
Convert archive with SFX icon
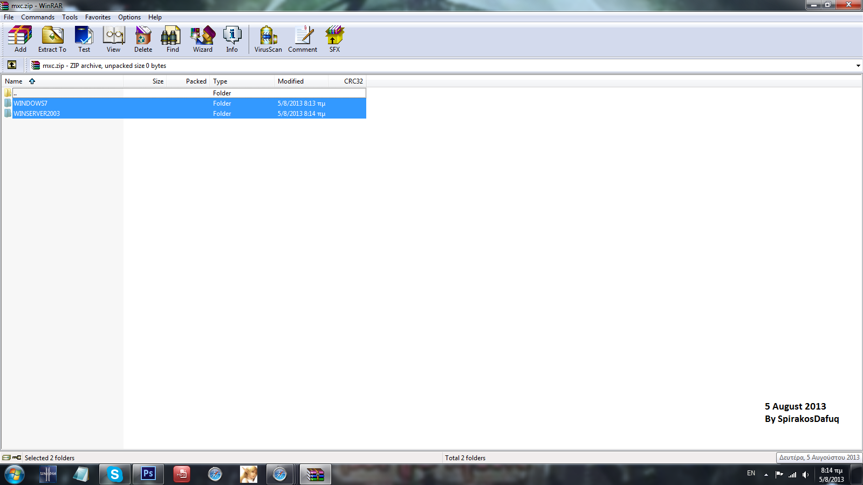coord(334,39)
